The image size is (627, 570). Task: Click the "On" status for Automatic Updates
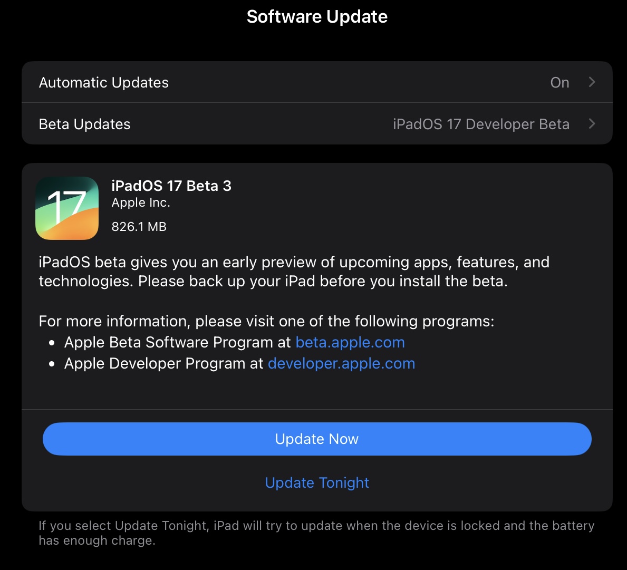[x=560, y=83]
